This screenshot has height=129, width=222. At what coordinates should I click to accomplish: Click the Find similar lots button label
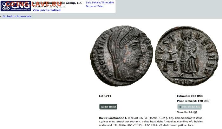pos(191,107)
